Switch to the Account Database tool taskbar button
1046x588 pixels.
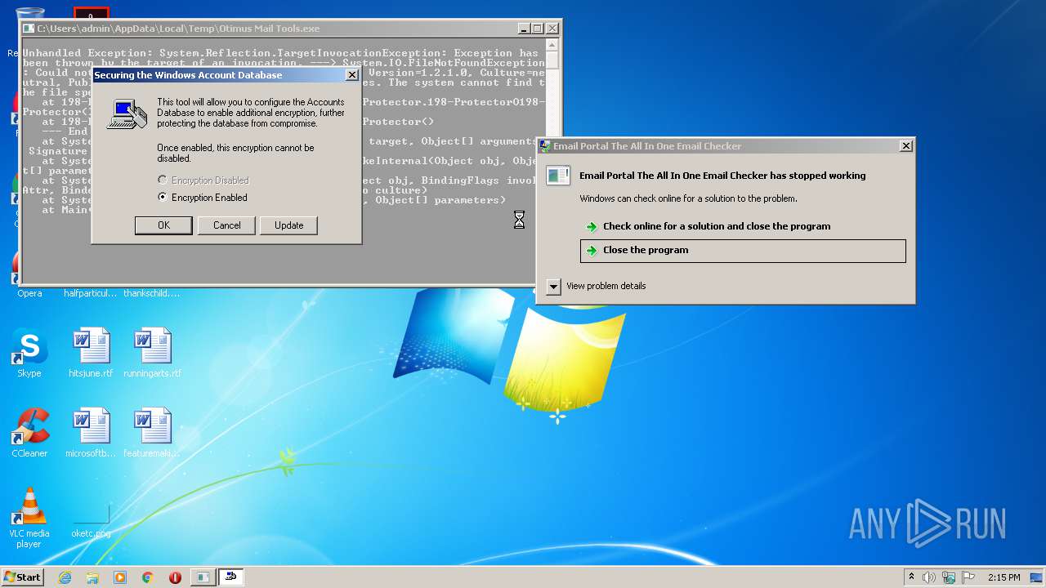(231, 577)
